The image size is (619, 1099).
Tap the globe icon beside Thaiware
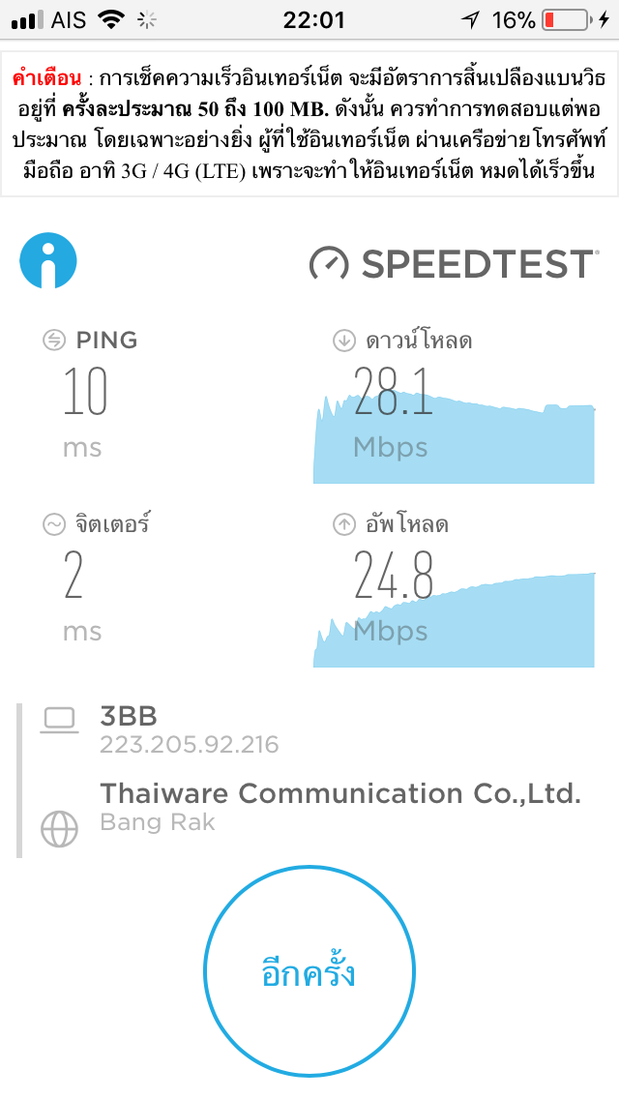[59, 830]
